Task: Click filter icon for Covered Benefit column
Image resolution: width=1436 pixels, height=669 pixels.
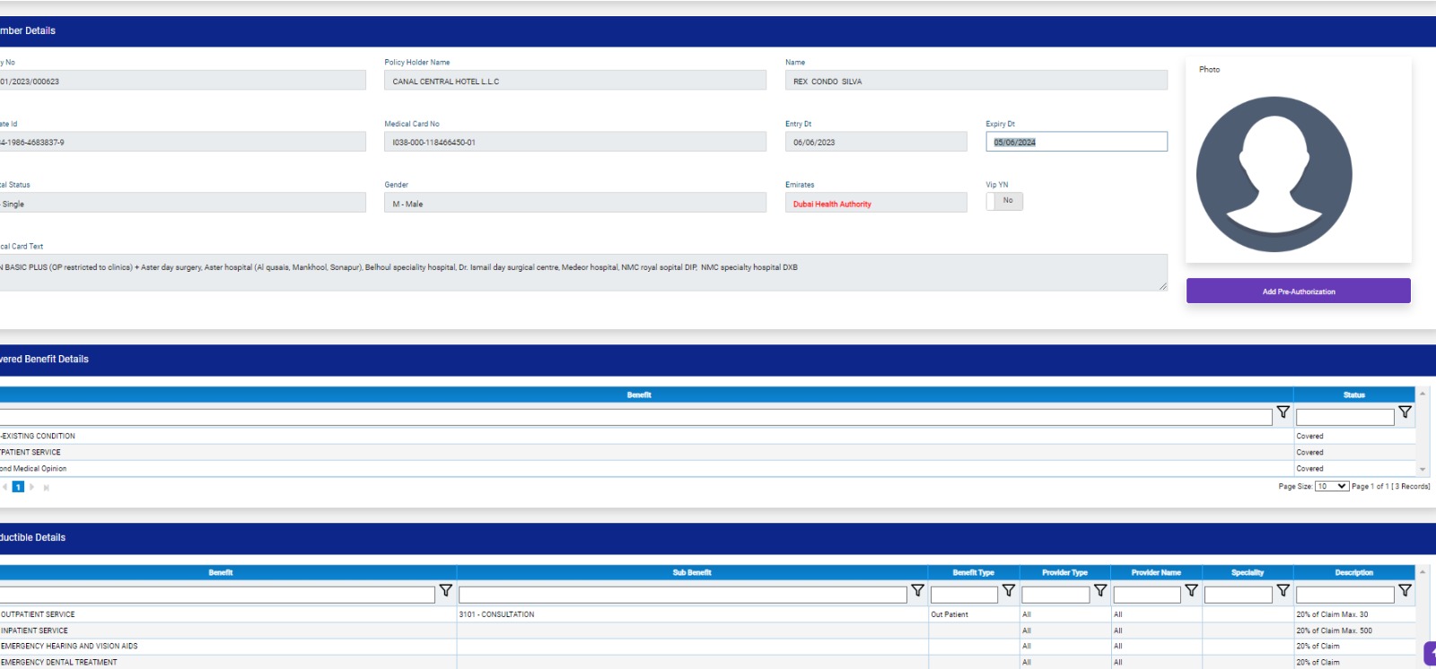Action: tap(1283, 413)
